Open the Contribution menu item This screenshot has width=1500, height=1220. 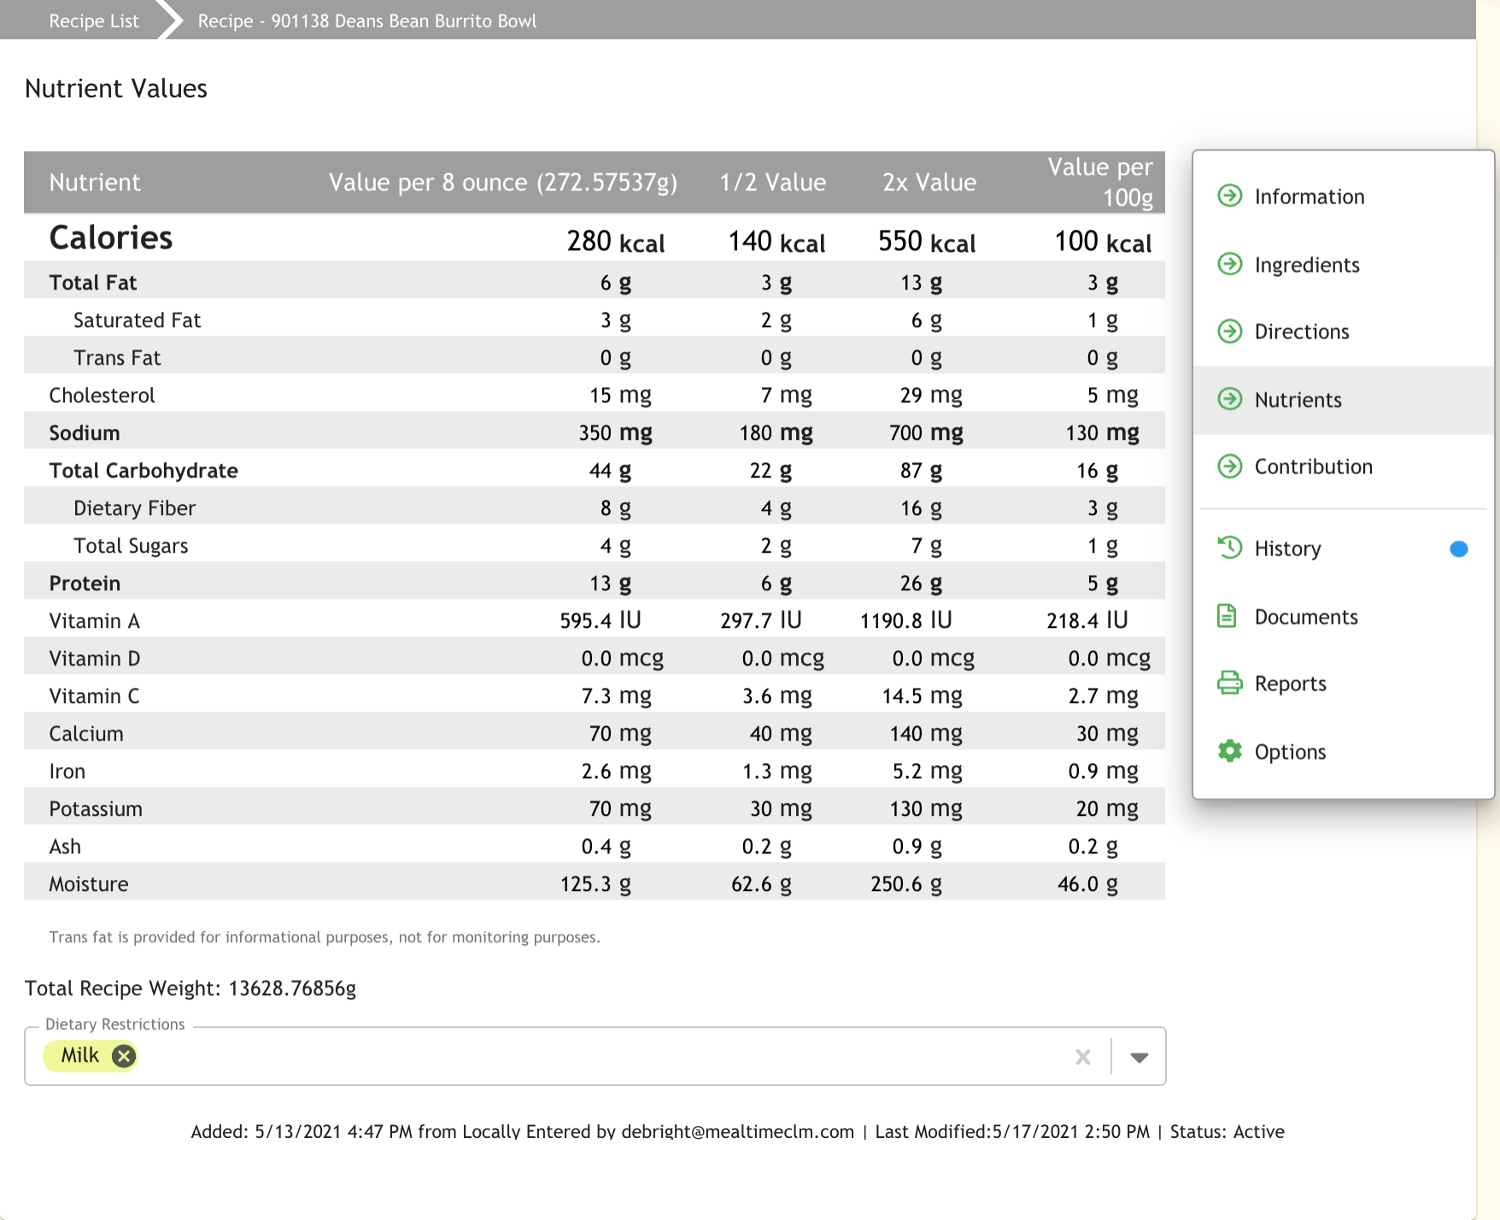1343,466
